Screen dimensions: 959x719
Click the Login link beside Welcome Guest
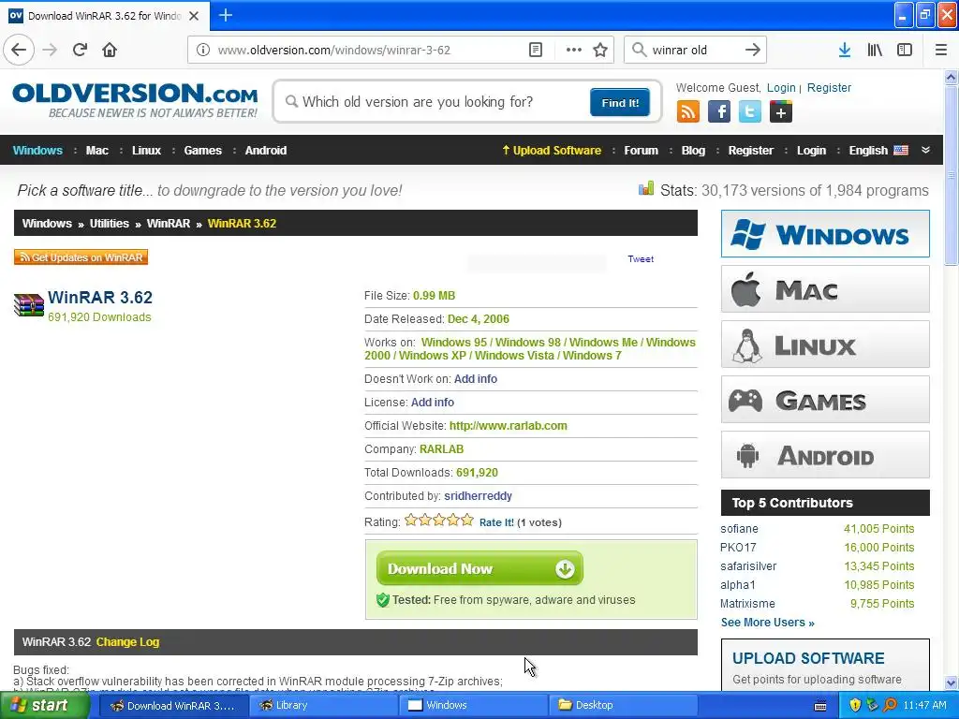781,87
